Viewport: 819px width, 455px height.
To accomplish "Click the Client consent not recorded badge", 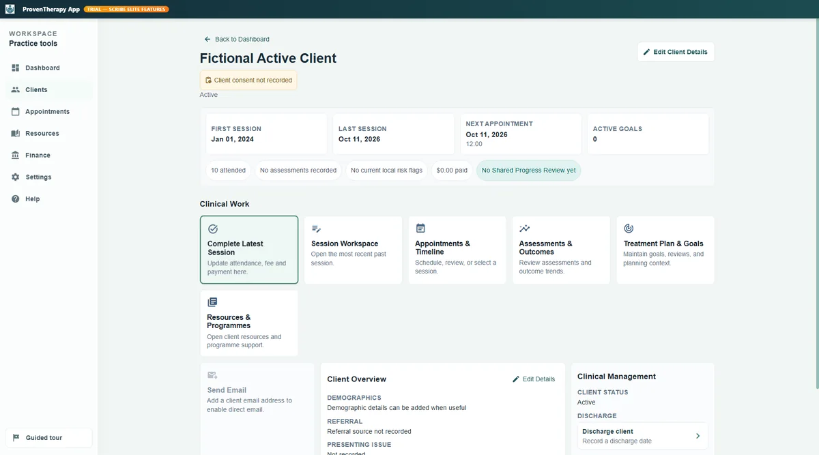I will click(x=248, y=80).
